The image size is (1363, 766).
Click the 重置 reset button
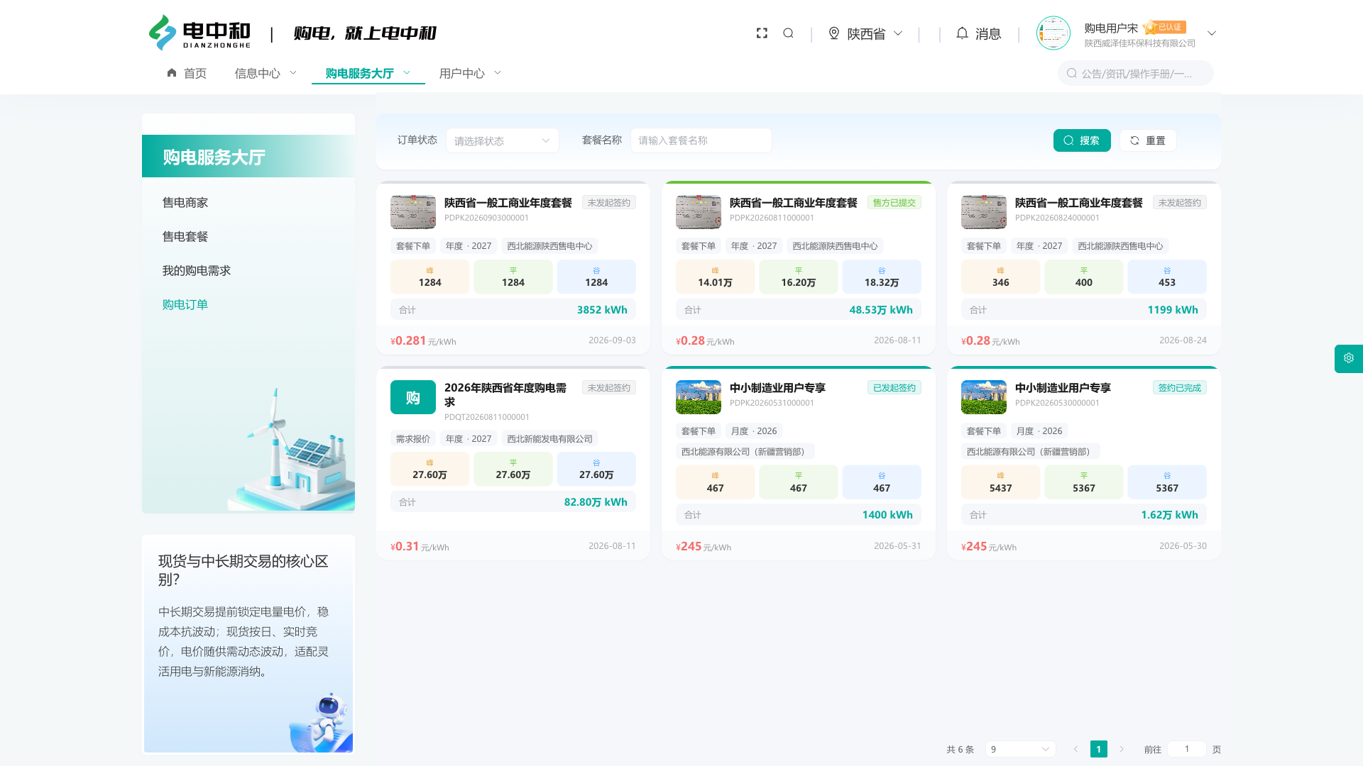[1148, 140]
